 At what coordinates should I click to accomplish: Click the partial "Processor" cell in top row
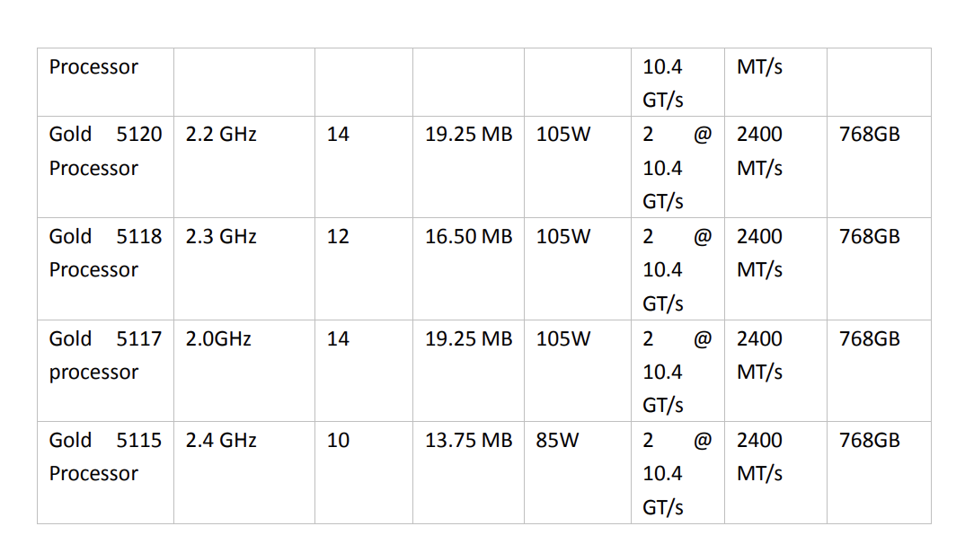(93, 67)
